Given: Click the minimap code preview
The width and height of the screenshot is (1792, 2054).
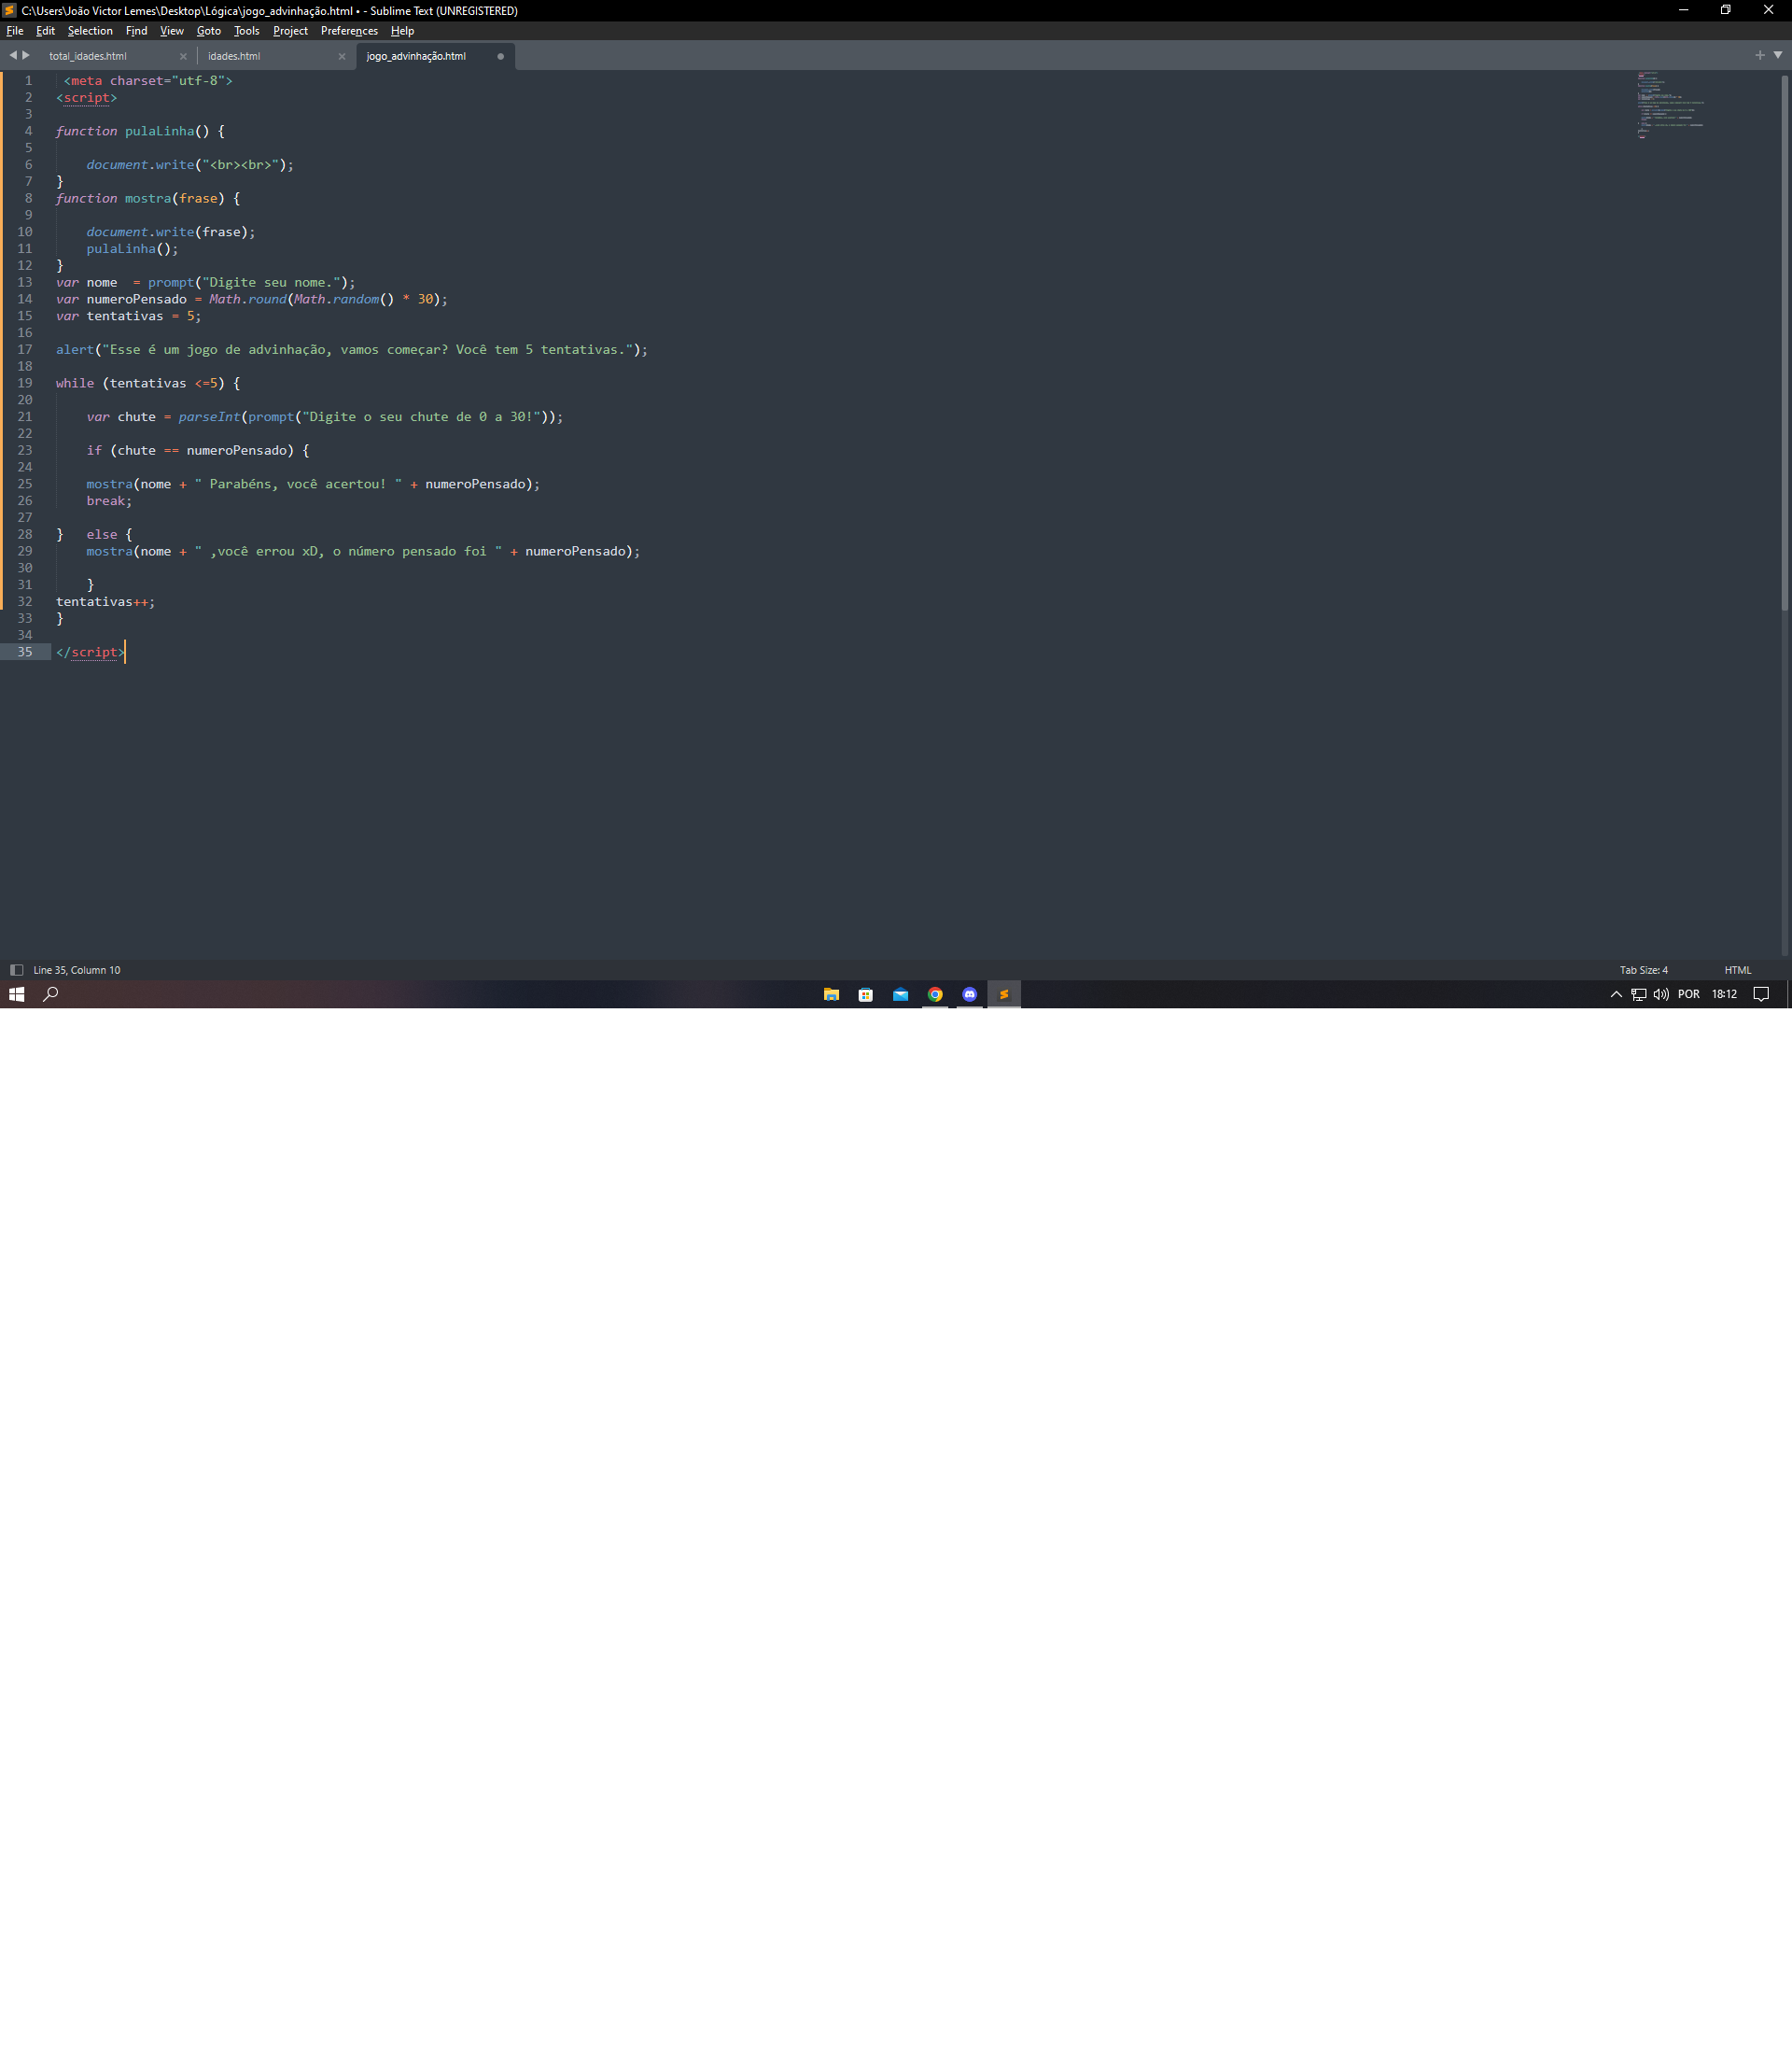Looking at the screenshot, I should 1670,106.
